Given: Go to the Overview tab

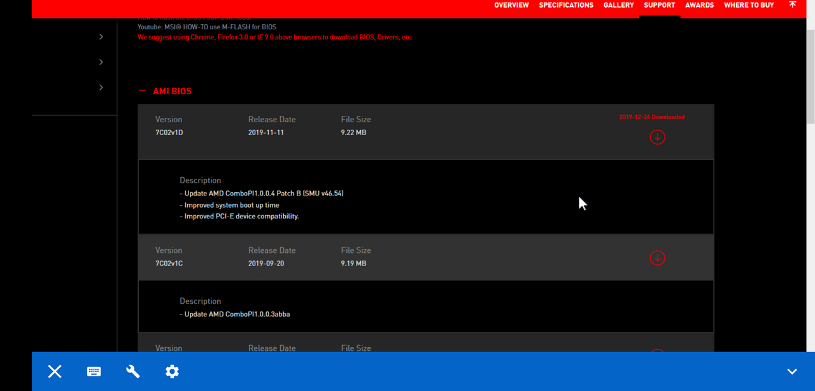Looking at the screenshot, I should [x=511, y=5].
